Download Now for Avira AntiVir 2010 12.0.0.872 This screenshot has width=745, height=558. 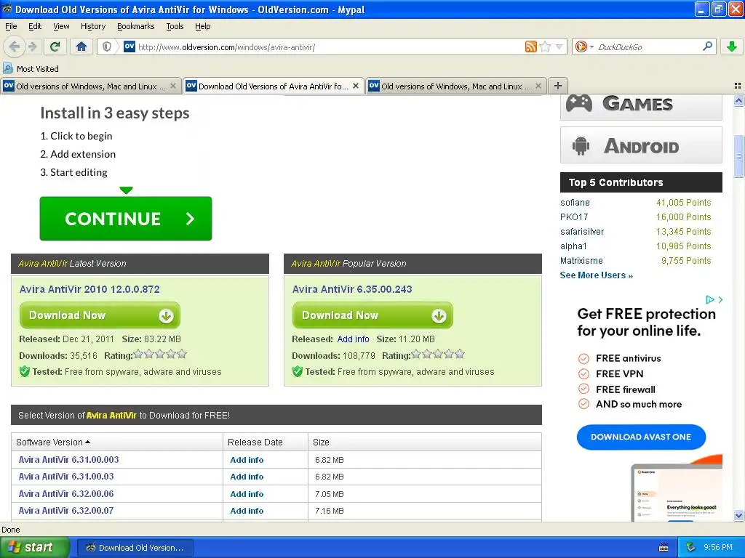click(100, 315)
